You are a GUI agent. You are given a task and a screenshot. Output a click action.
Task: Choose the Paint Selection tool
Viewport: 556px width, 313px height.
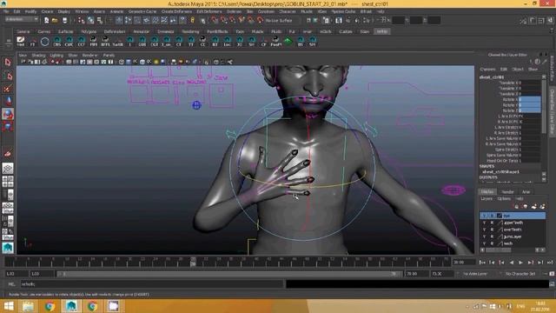[x=8, y=89]
